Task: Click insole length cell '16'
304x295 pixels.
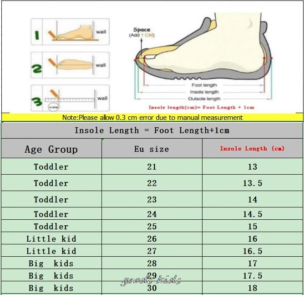Action: [x=253, y=238]
